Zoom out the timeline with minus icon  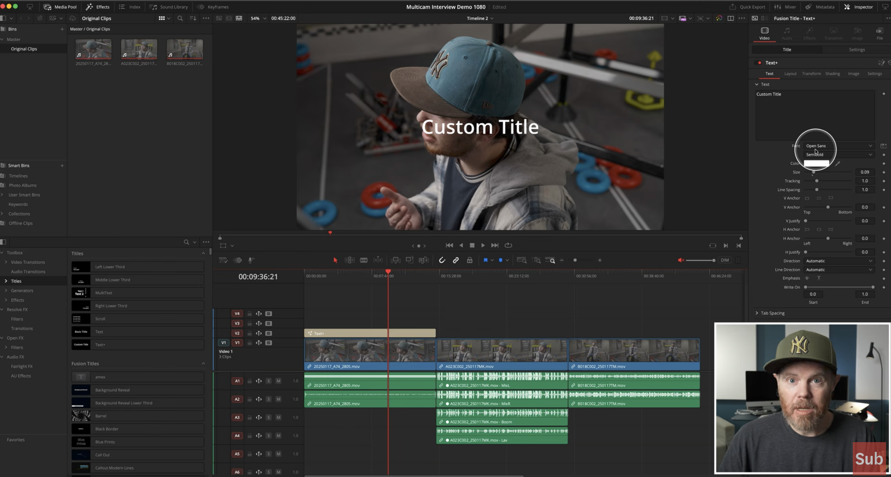click(x=562, y=260)
